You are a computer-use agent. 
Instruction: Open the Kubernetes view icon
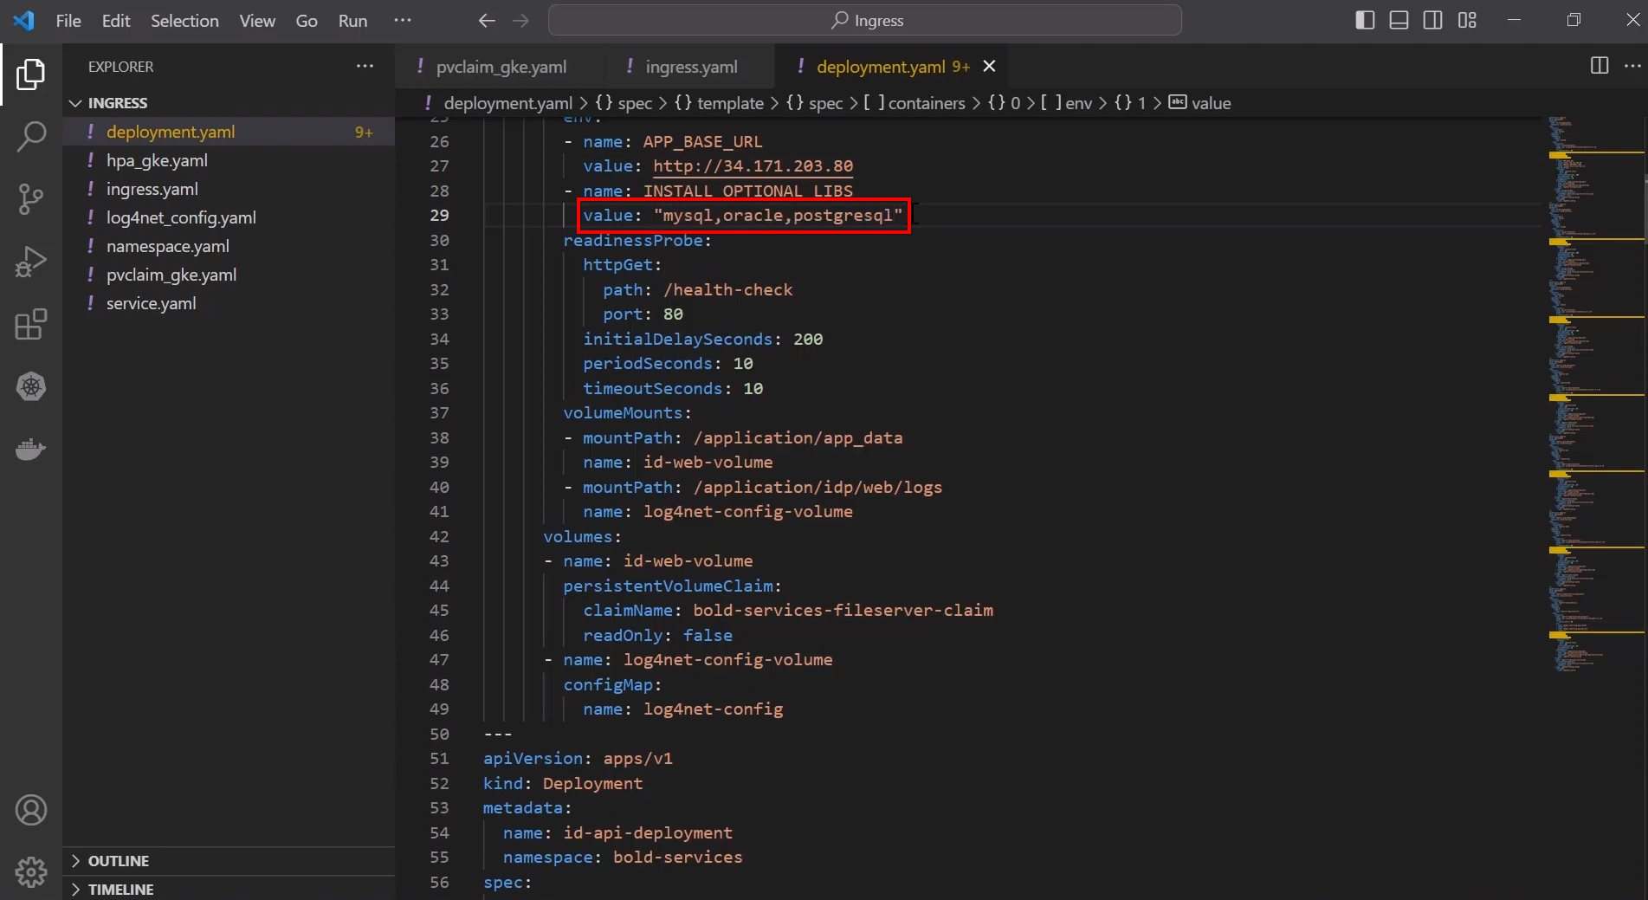coord(31,386)
